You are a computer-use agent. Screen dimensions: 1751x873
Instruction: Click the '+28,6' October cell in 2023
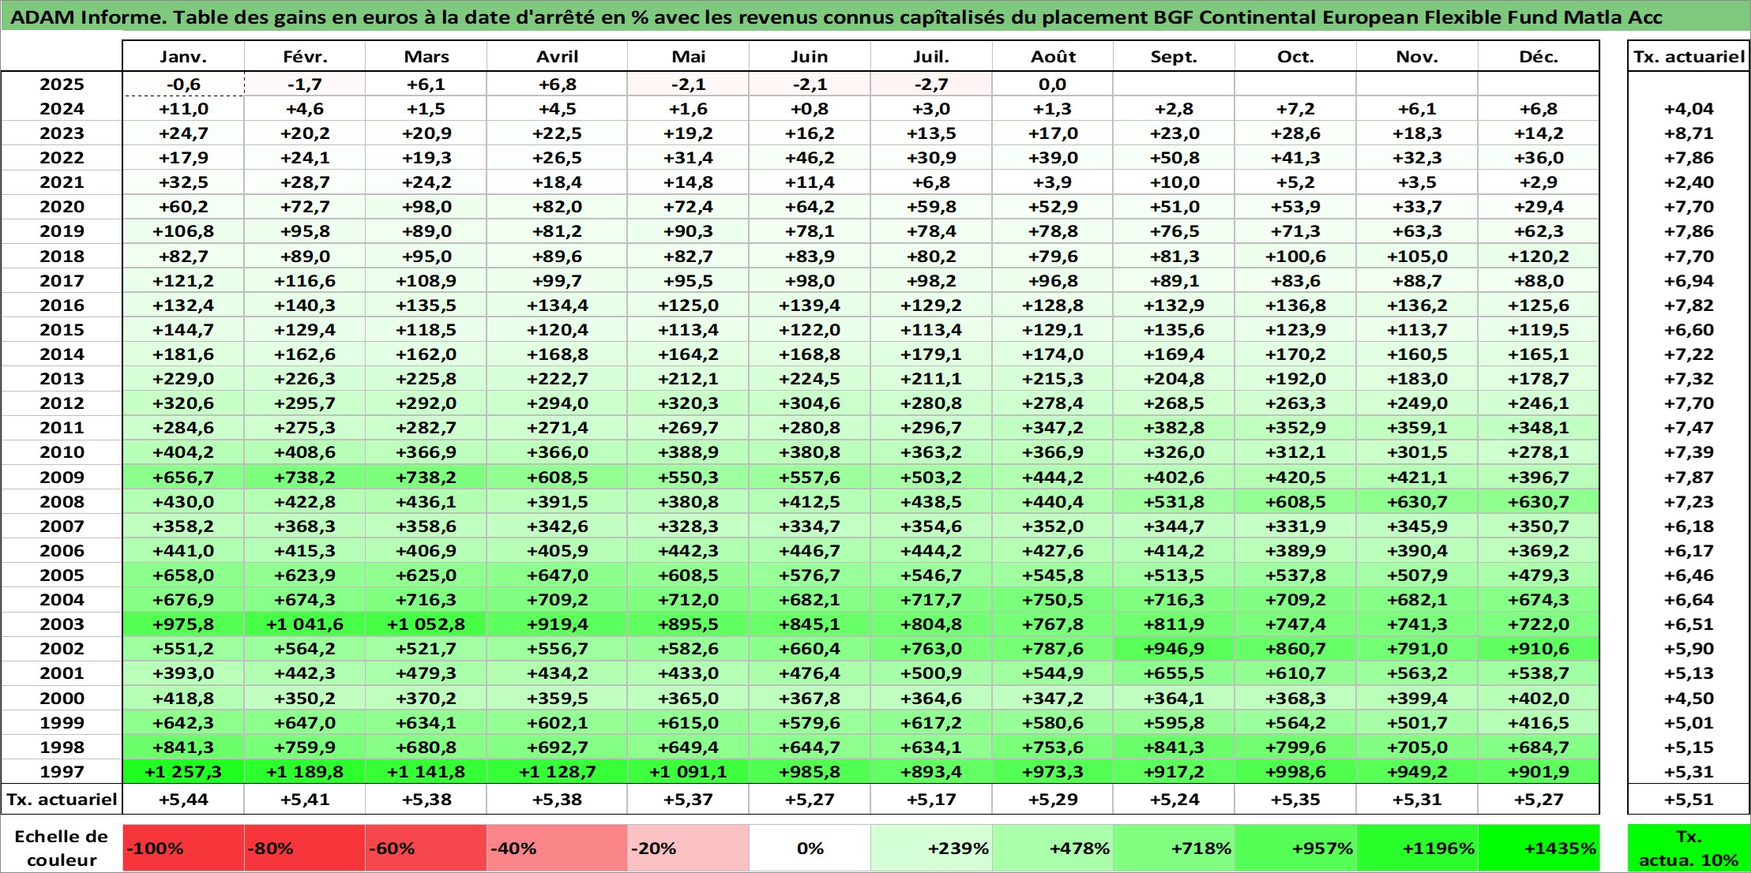[x=1295, y=133]
